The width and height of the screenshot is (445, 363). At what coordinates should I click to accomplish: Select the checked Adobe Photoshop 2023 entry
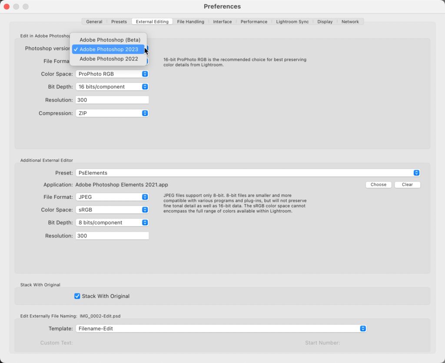pos(109,49)
